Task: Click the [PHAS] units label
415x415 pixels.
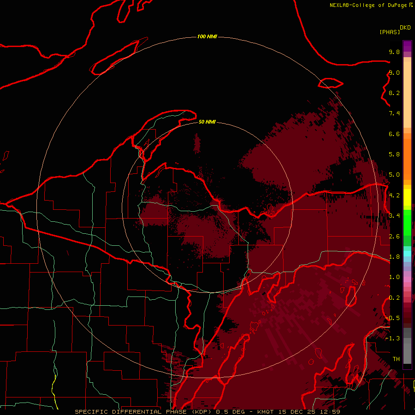Action: [390, 32]
